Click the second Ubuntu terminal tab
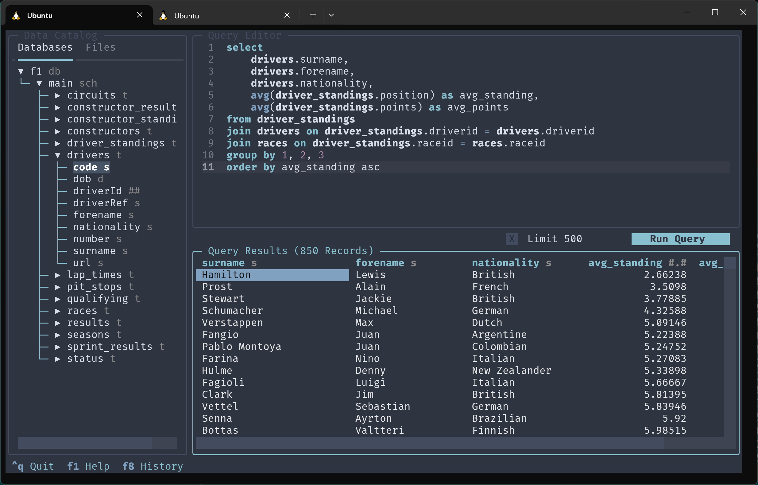The image size is (758, 485). pos(221,15)
